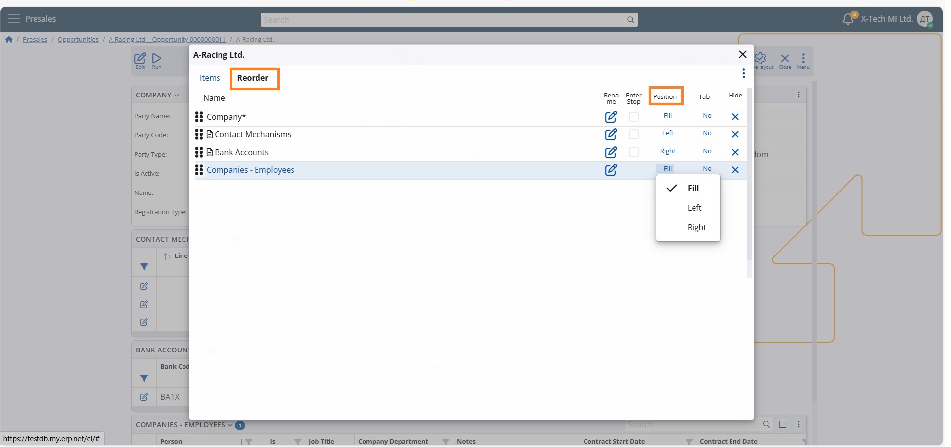The image size is (951, 447).
Task: Toggle Enter Stop for Company*
Action: (634, 117)
